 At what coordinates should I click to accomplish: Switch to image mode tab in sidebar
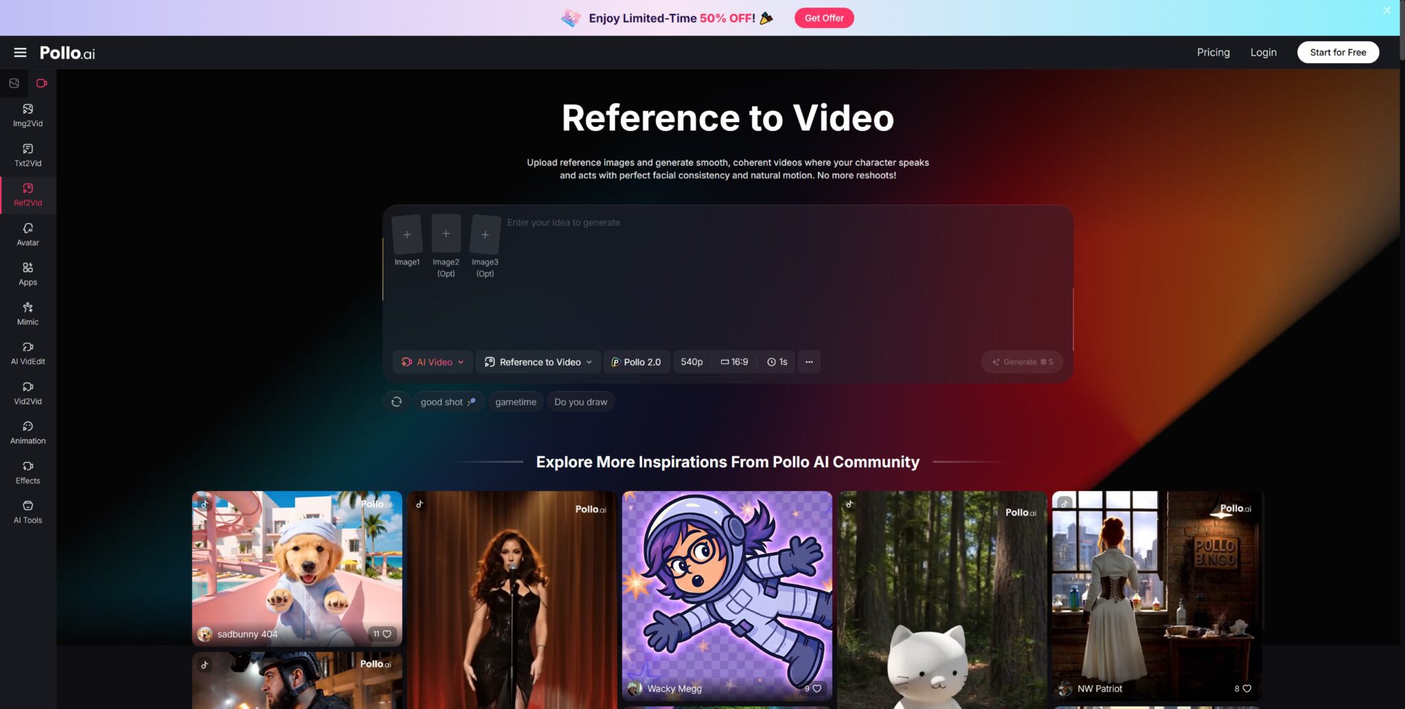coord(14,83)
